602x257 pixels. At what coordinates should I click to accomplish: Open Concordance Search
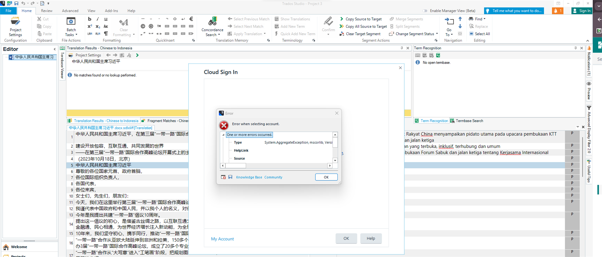tap(212, 27)
